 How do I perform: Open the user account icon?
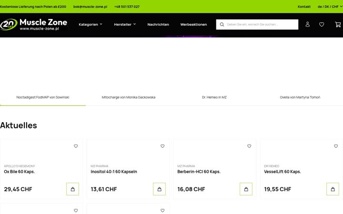point(307,24)
